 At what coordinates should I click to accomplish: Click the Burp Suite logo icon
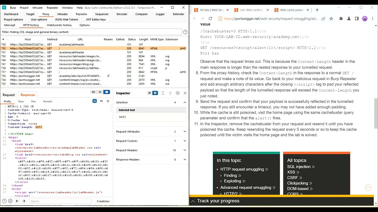(x=4, y=8)
